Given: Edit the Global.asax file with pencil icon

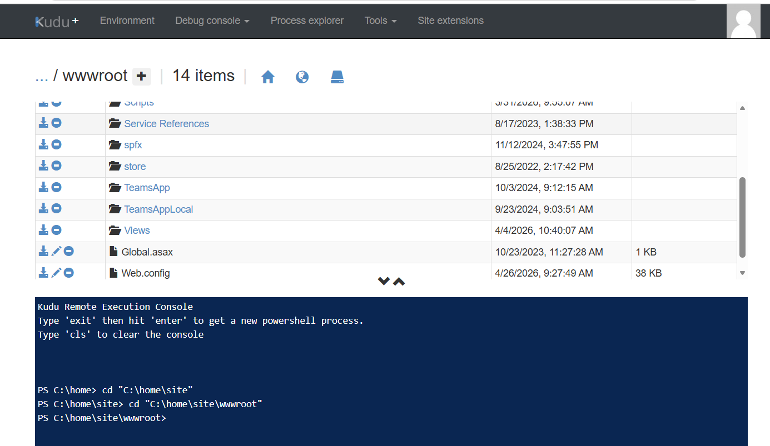Looking at the screenshot, I should pyautogui.click(x=56, y=251).
